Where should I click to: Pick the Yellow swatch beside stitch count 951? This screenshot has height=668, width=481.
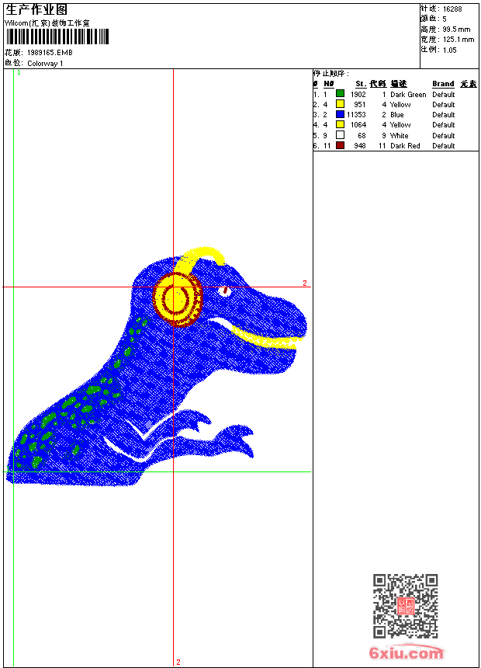[340, 104]
